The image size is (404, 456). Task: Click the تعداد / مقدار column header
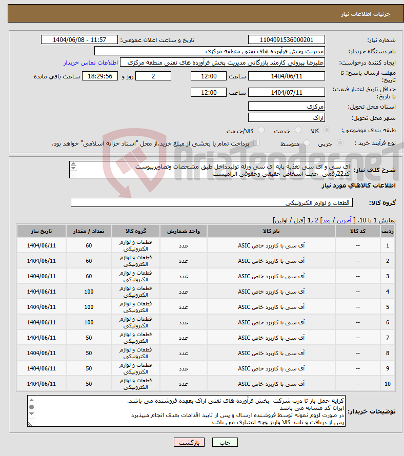coord(89,231)
